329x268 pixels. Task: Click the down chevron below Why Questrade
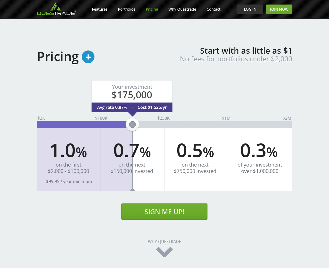164,252
